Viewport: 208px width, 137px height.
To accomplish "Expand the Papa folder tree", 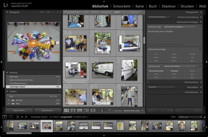I will tap(9, 104).
